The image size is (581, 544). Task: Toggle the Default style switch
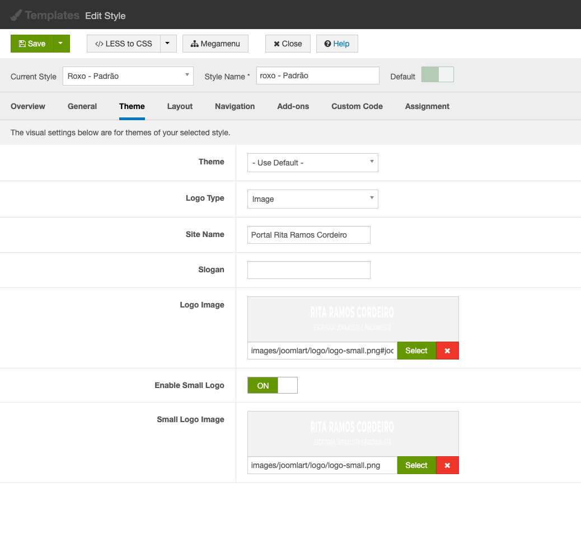click(437, 75)
